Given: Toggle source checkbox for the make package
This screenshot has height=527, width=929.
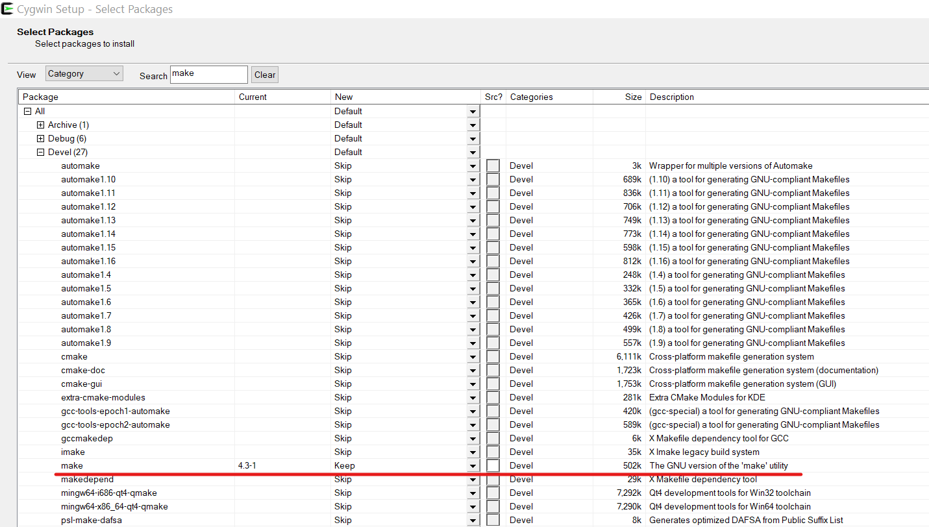Looking at the screenshot, I should coord(493,466).
